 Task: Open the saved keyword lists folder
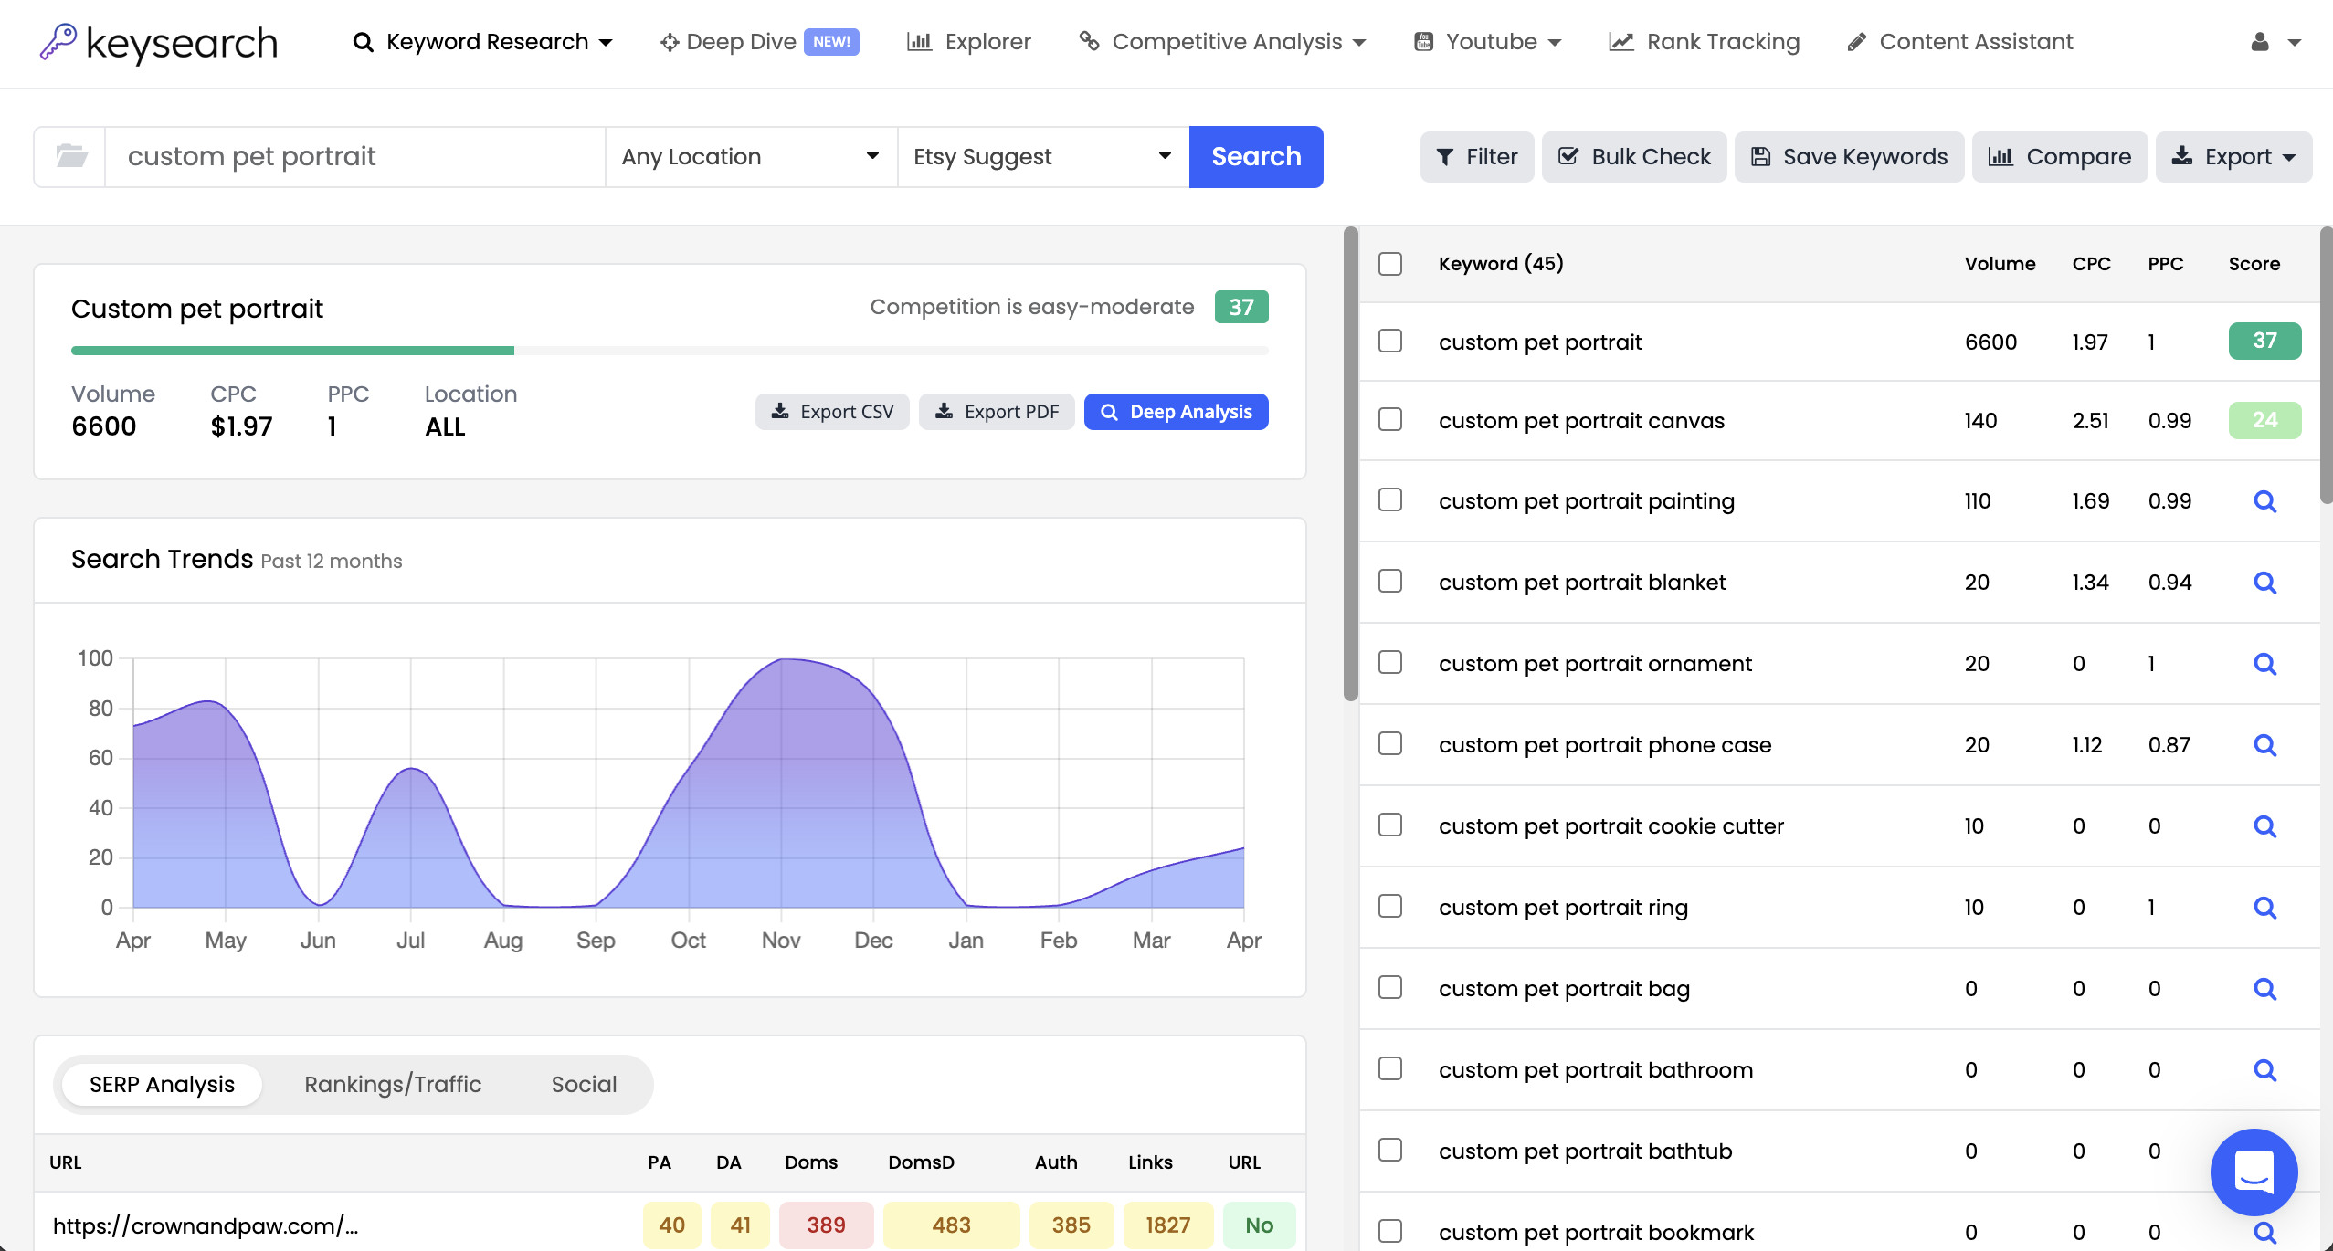pyautogui.click(x=70, y=156)
